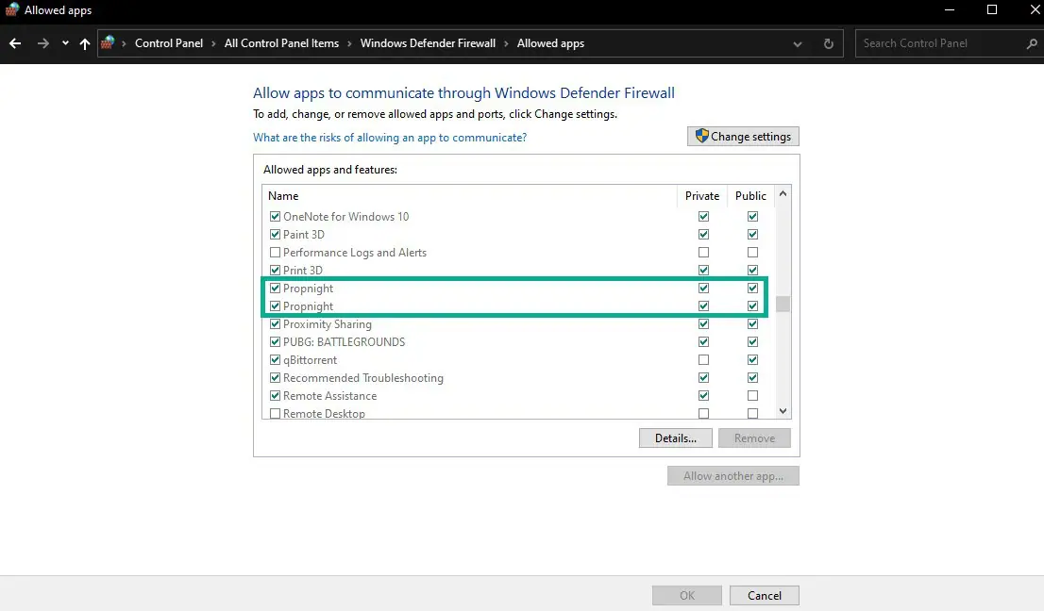The height and width of the screenshot is (611, 1044).
Task: Go back using the back arrow
Action: coord(15,43)
